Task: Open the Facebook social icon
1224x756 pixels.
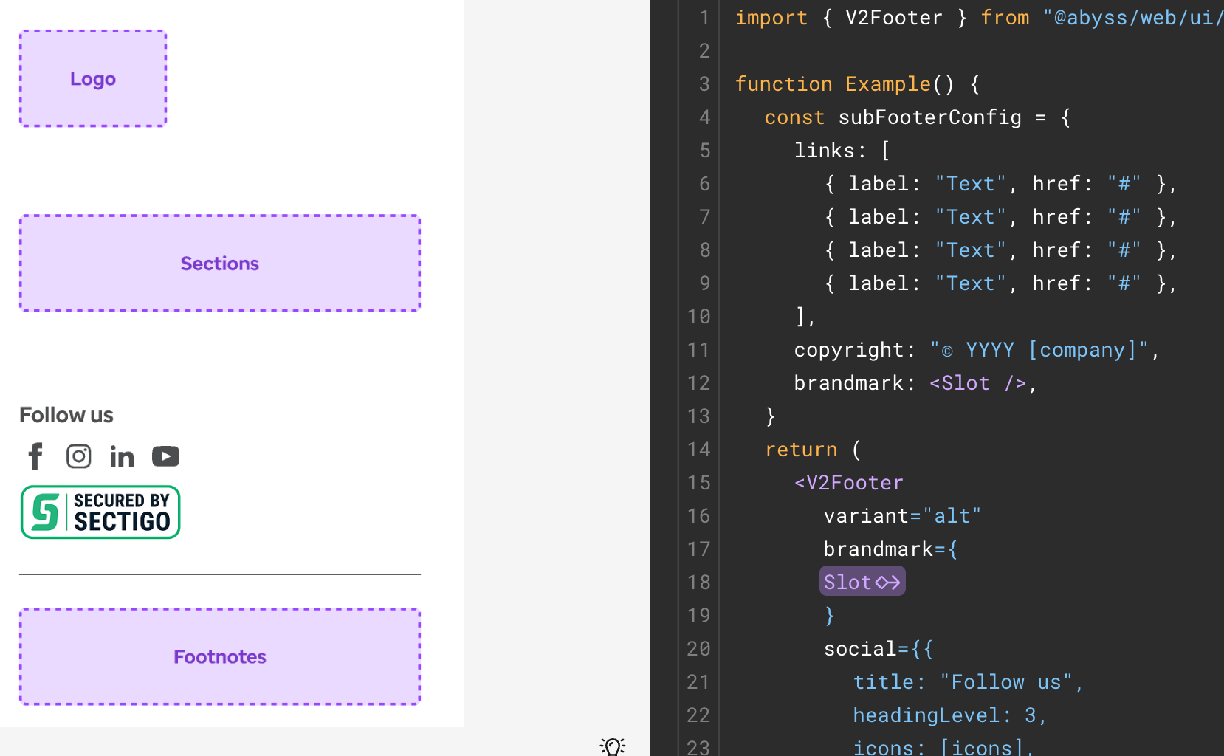Action: 35,456
